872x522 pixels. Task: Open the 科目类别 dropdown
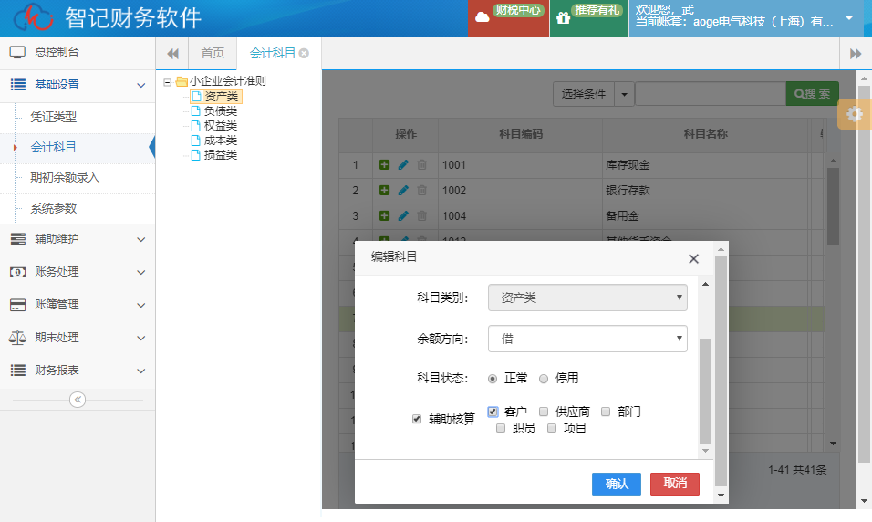tap(587, 298)
